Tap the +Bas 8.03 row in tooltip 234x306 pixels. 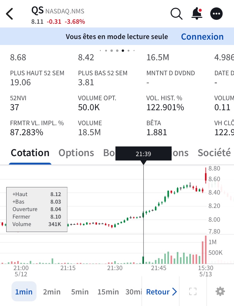point(37,202)
